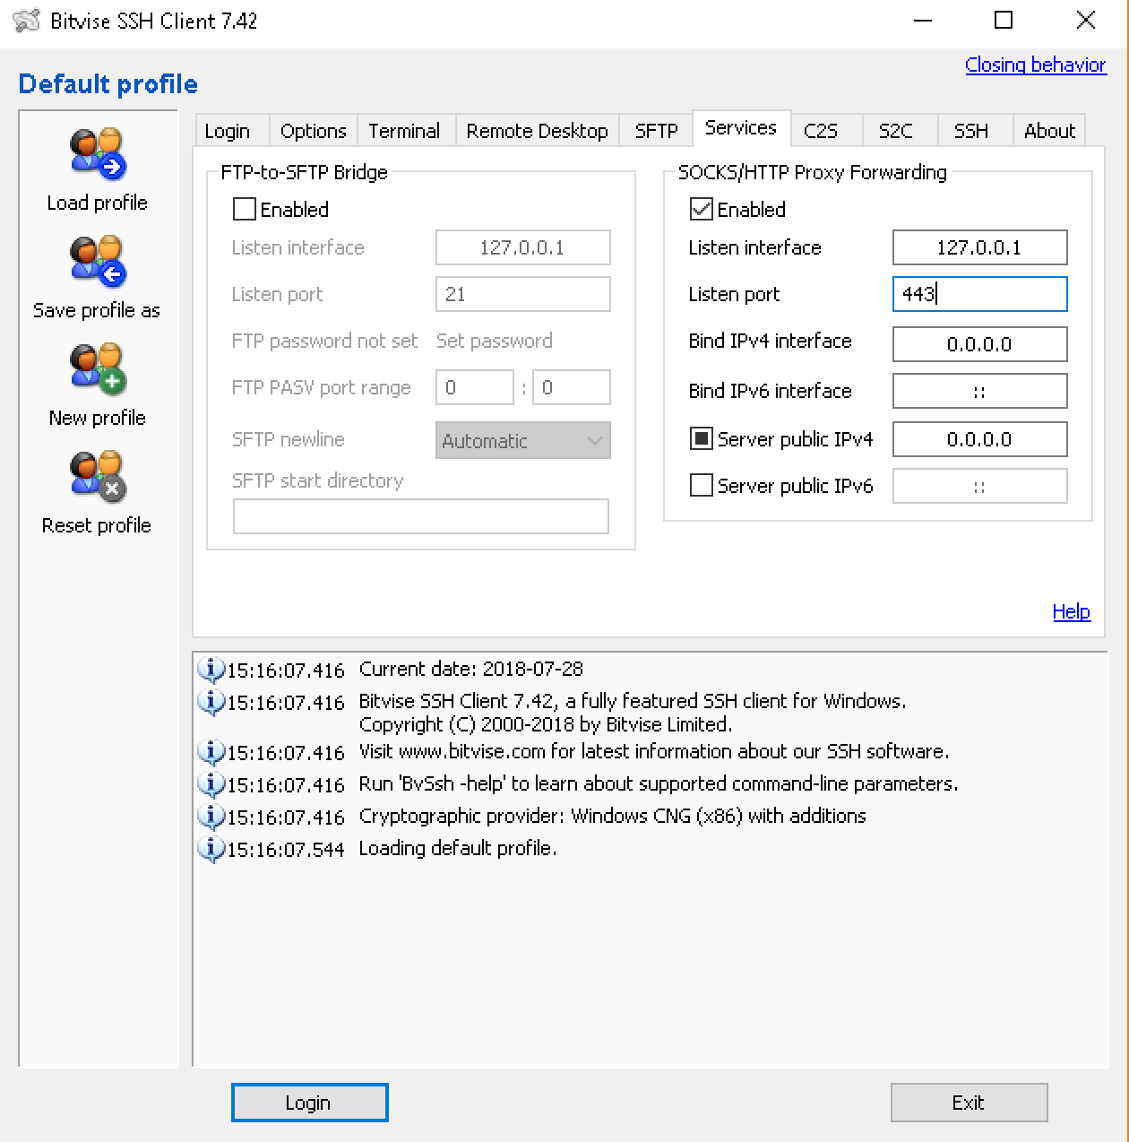This screenshot has height=1142, width=1129.
Task: Click the Server public IPv6 address field
Action: (979, 486)
